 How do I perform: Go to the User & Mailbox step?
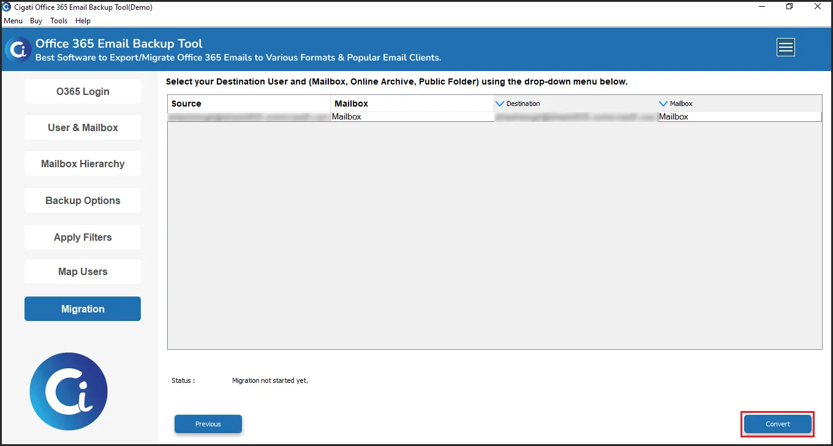83,127
